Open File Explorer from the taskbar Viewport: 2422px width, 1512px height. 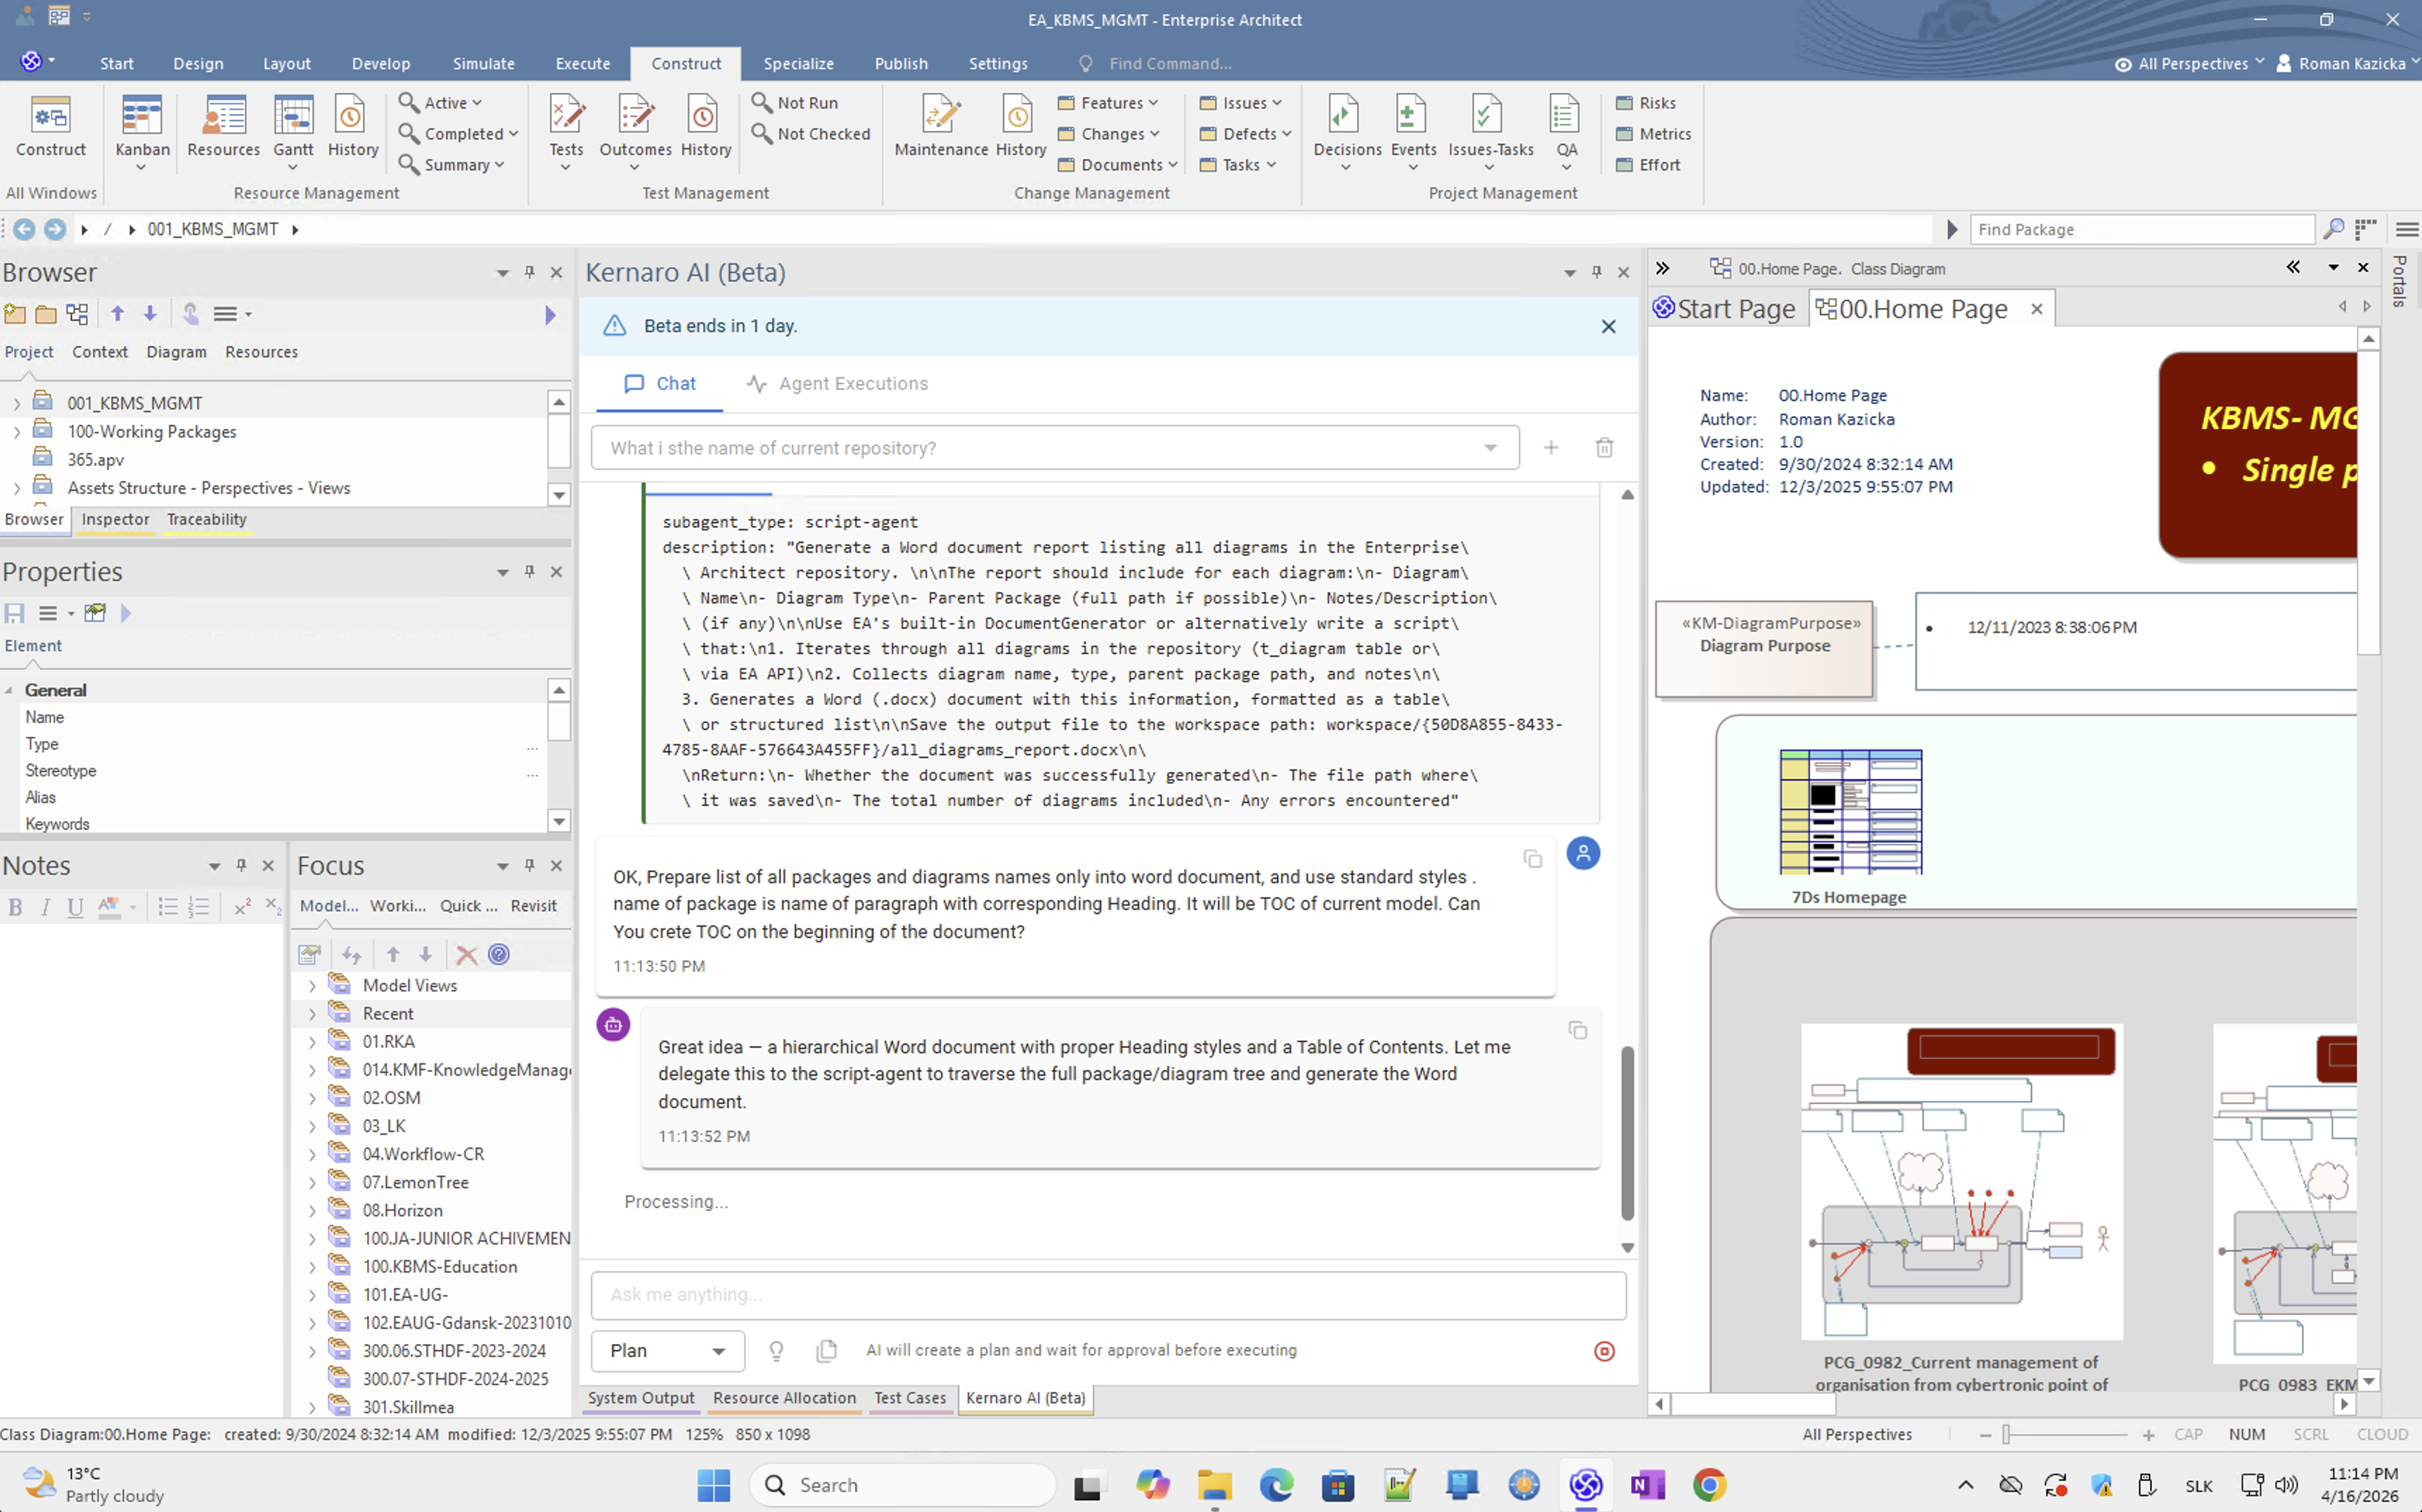click(1214, 1485)
